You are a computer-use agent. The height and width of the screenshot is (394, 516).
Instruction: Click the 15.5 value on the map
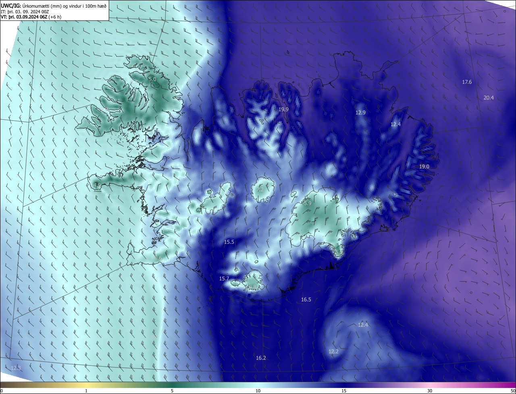(229, 242)
